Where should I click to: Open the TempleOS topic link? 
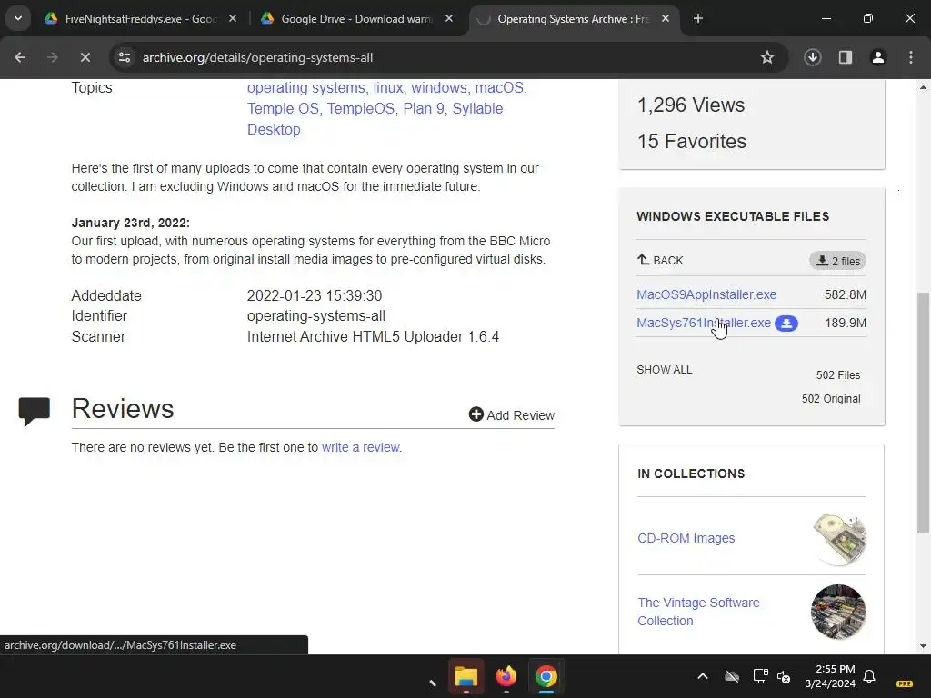360,109
